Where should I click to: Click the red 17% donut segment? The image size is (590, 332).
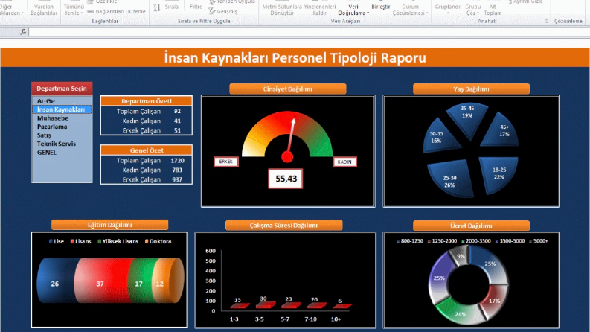coord(493,299)
